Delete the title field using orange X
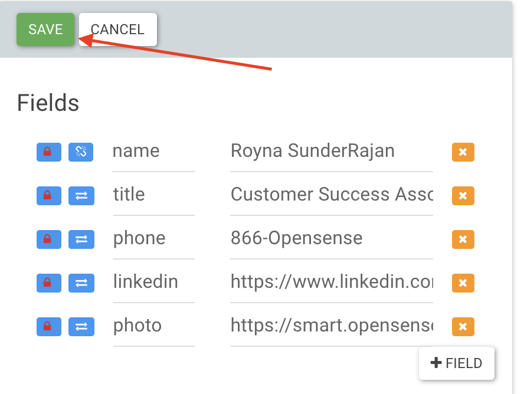 pos(463,196)
